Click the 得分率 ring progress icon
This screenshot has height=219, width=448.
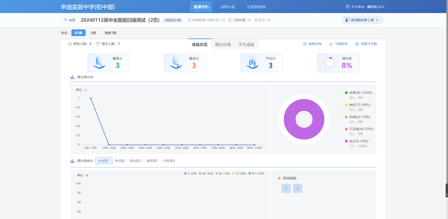click(329, 63)
